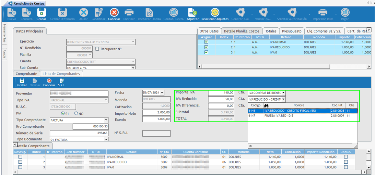Select the IVA NO radio button

pyautogui.click(x=76, y=113)
